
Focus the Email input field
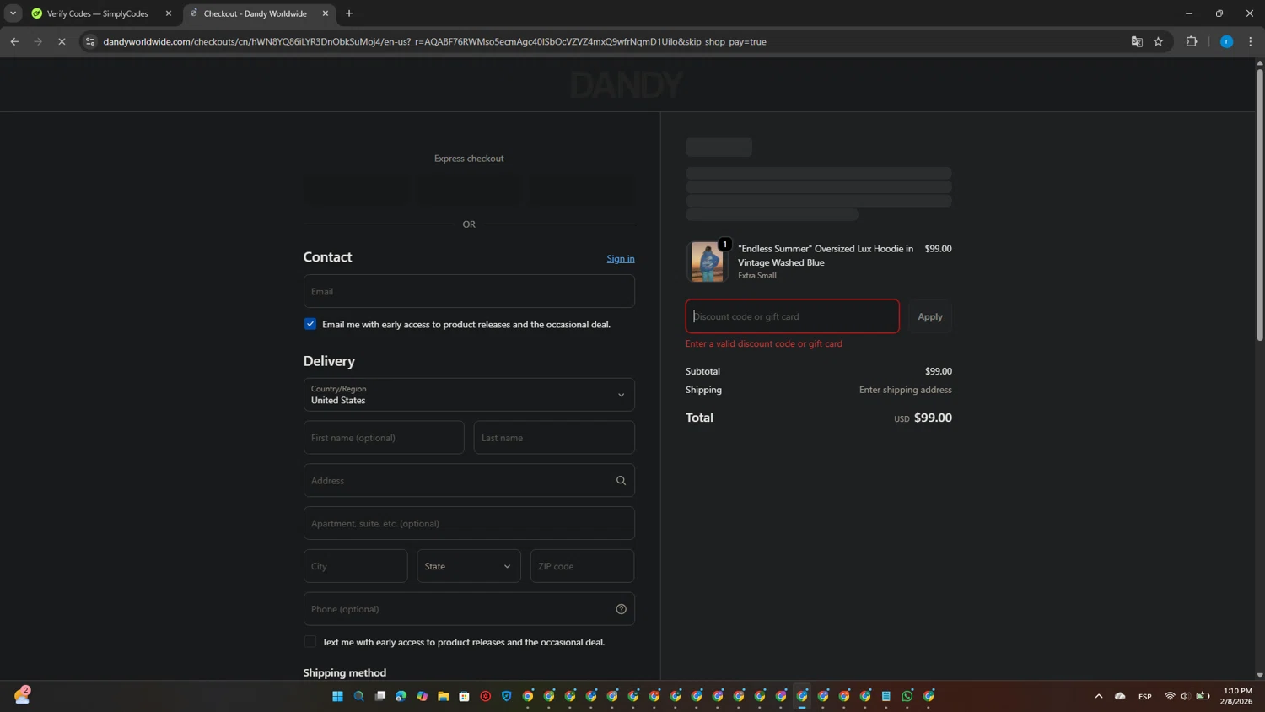click(469, 291)
